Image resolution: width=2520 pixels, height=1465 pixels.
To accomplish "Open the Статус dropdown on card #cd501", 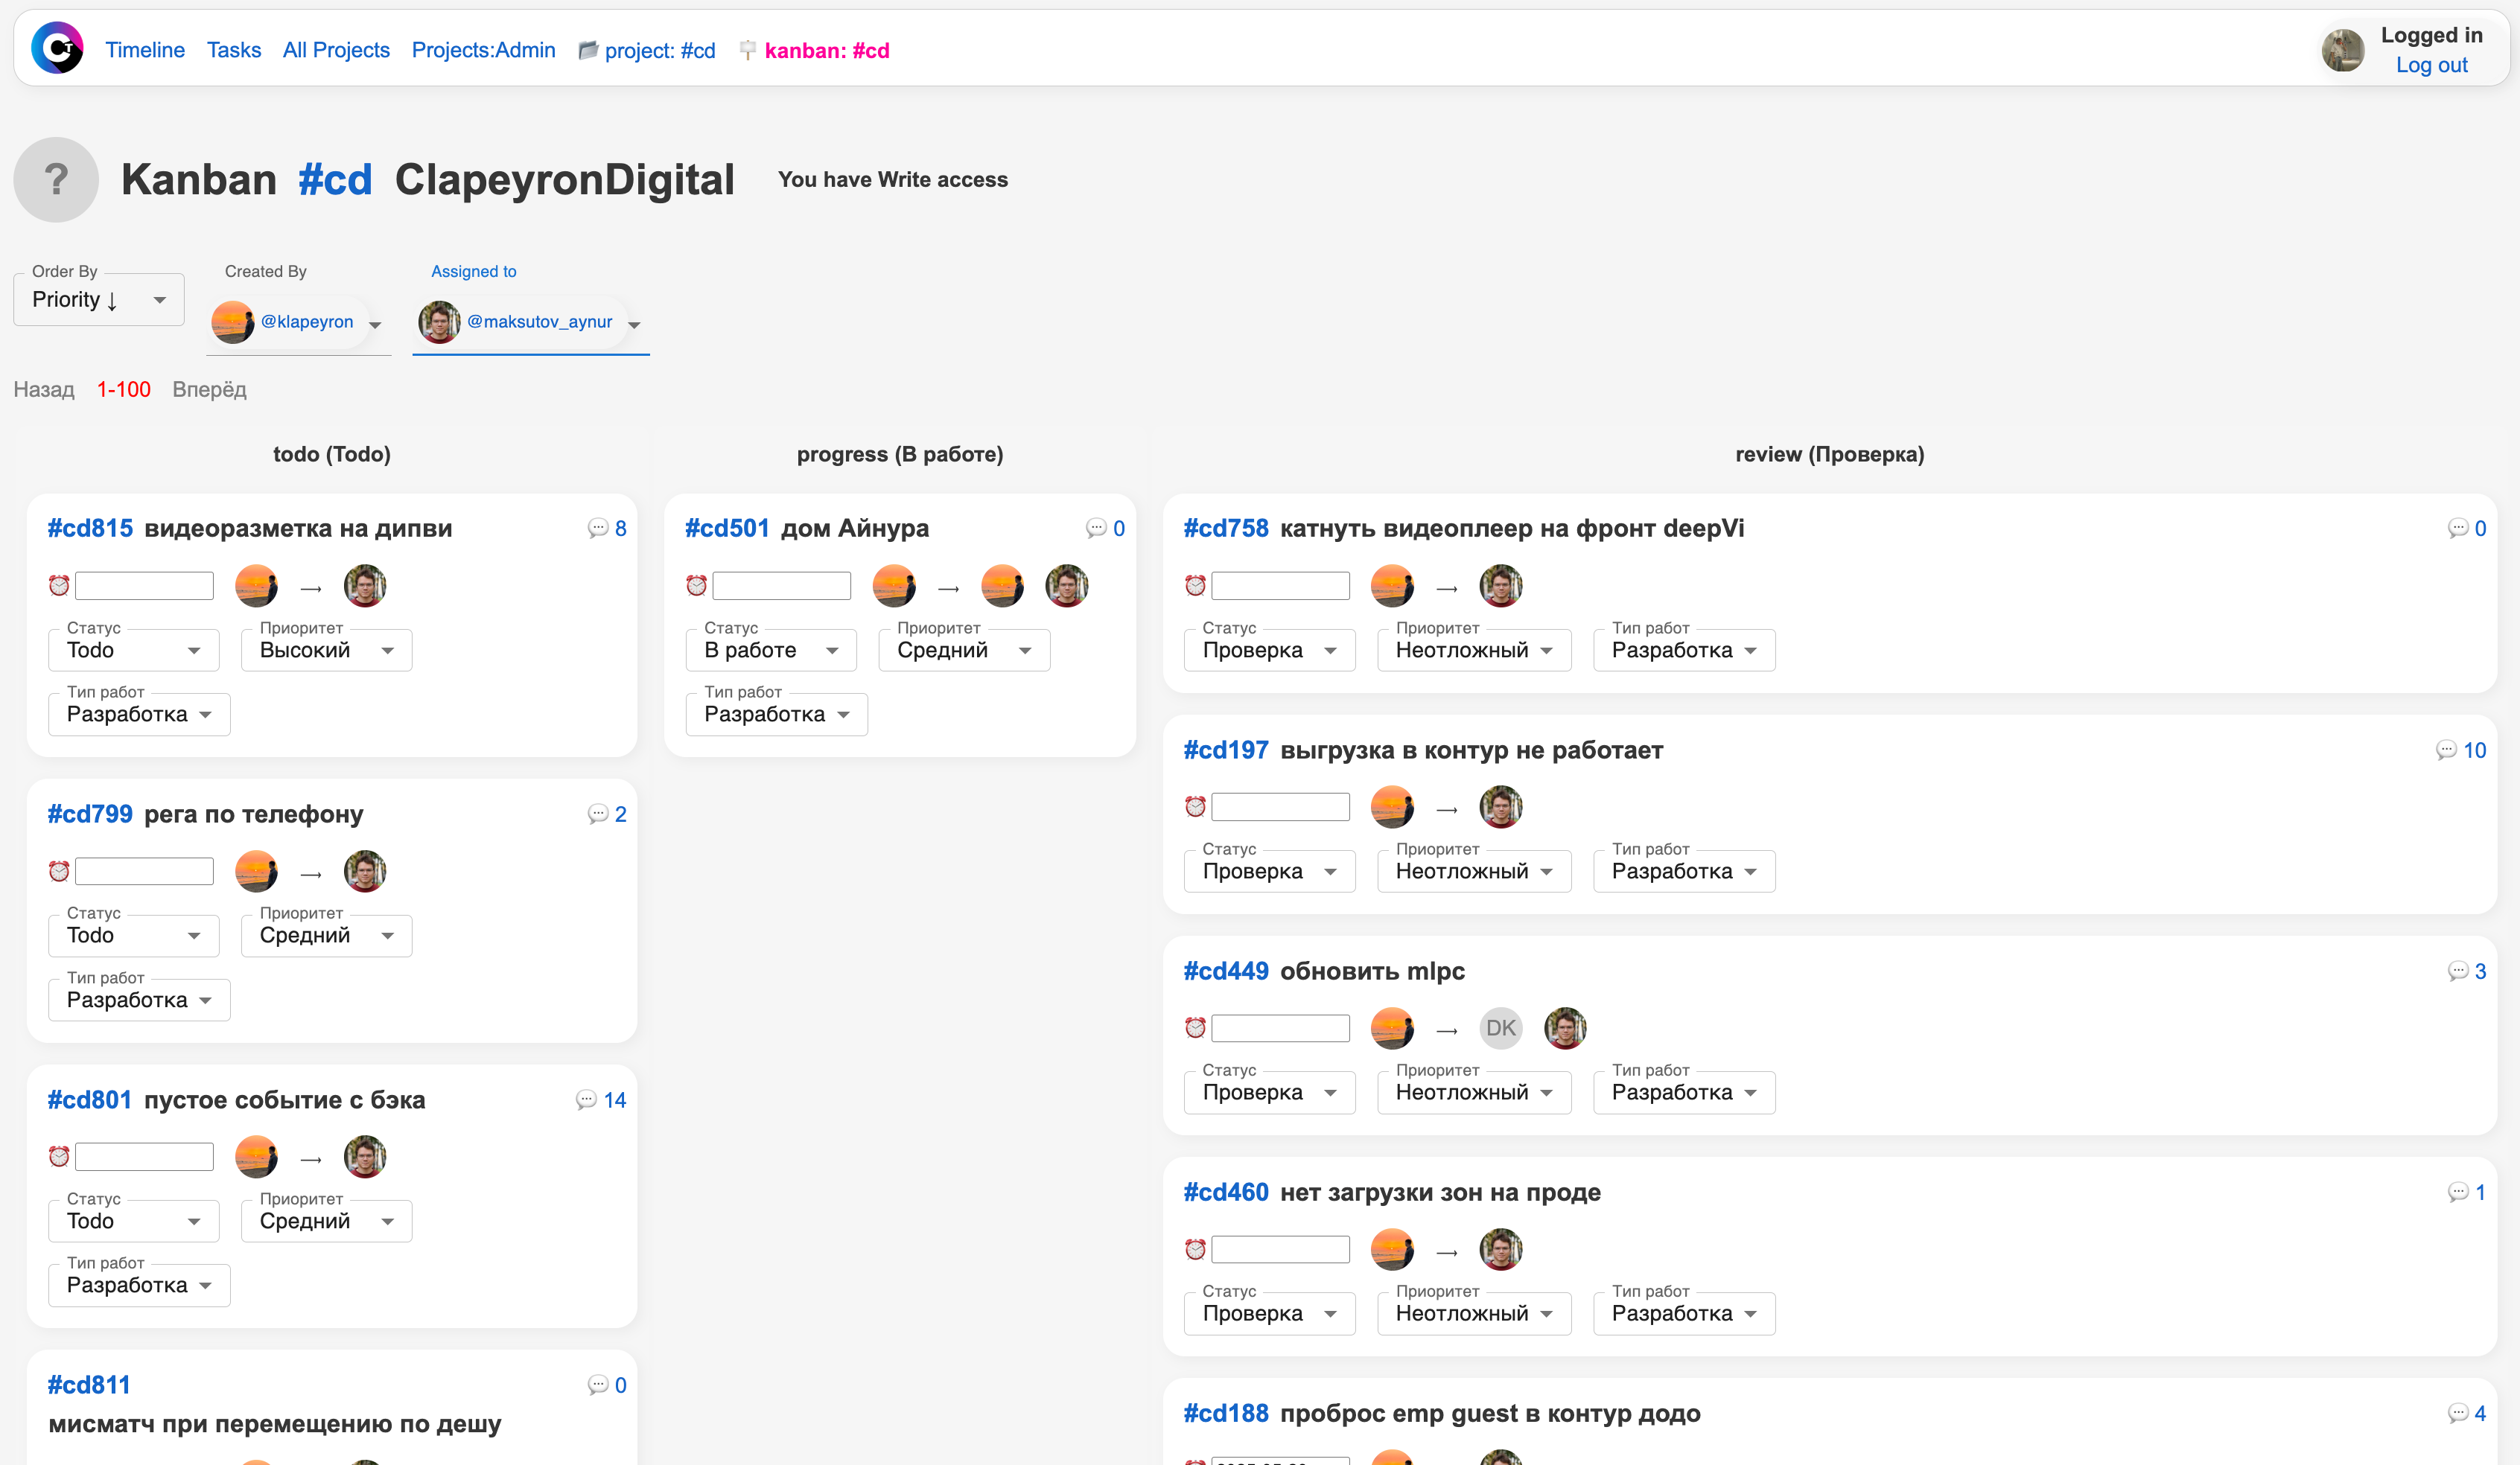I will click(x=770, y=651).
